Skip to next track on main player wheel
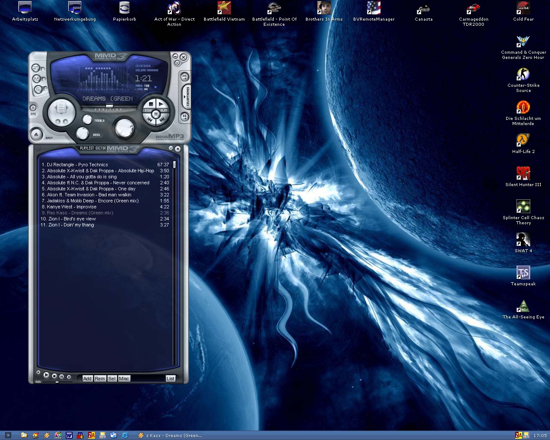Screen dimensions: 550x440 click(x=162, y=119)
